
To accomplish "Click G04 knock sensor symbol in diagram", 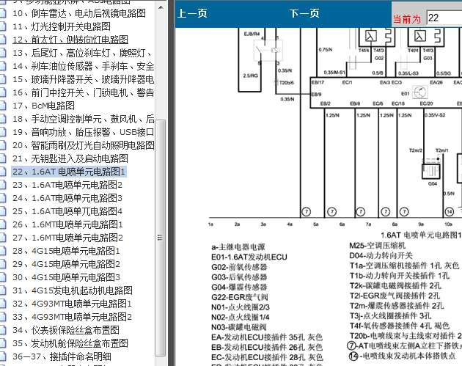I will (x=431, y=171).
